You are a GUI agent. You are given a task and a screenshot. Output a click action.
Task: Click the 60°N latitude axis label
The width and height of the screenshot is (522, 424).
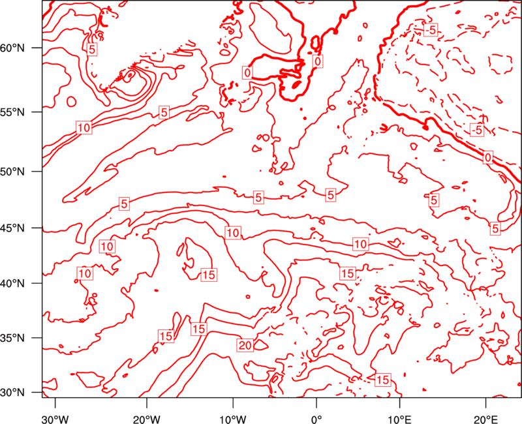pyautogui.click(x=12, y=48)
